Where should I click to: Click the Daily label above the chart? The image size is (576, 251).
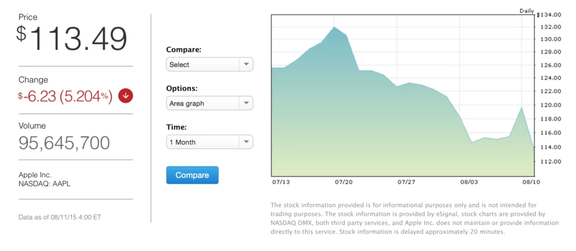tap(527, 11)
